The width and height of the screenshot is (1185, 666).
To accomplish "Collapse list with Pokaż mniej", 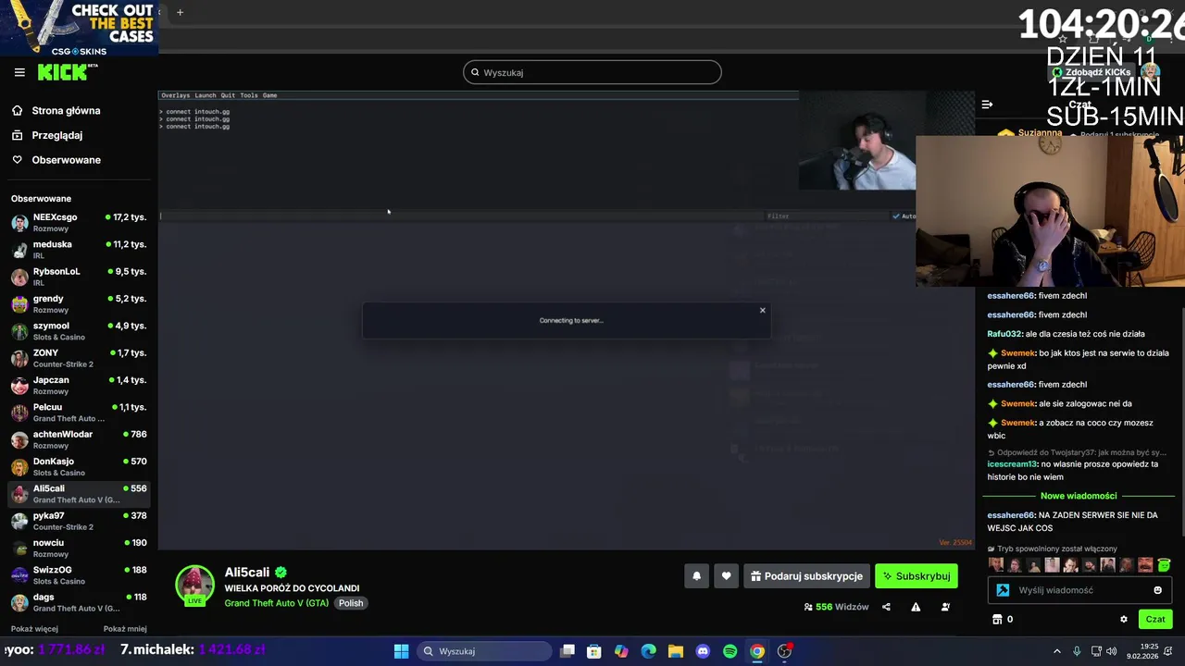I will click(125, 629).
